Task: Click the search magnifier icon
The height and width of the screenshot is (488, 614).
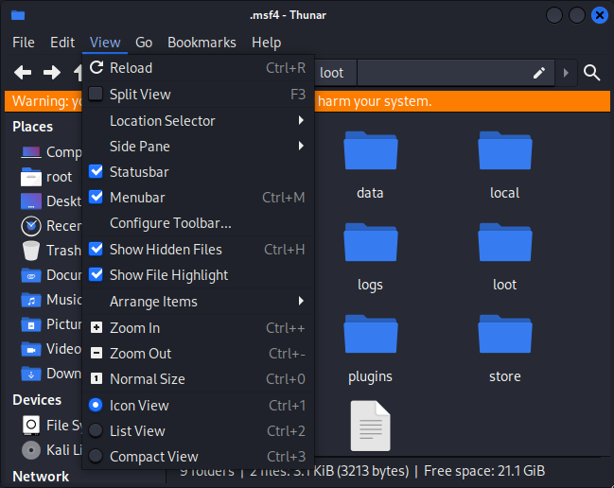Action: tap(591, 73)
